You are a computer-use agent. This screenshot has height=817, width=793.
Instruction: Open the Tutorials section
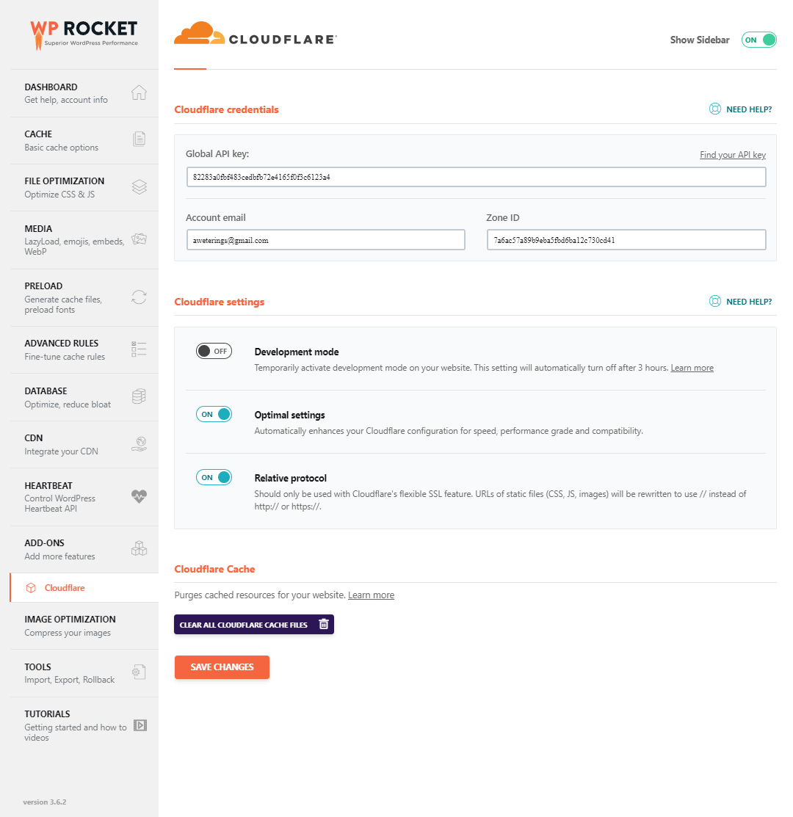pos(84,725)
